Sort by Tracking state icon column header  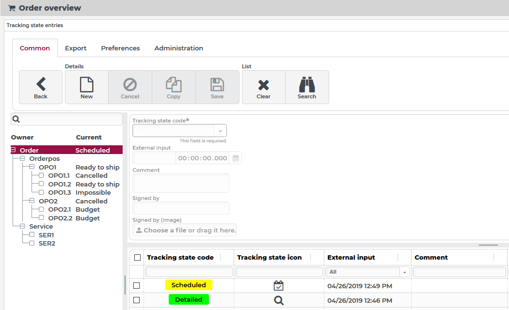[x=270, y=258]
